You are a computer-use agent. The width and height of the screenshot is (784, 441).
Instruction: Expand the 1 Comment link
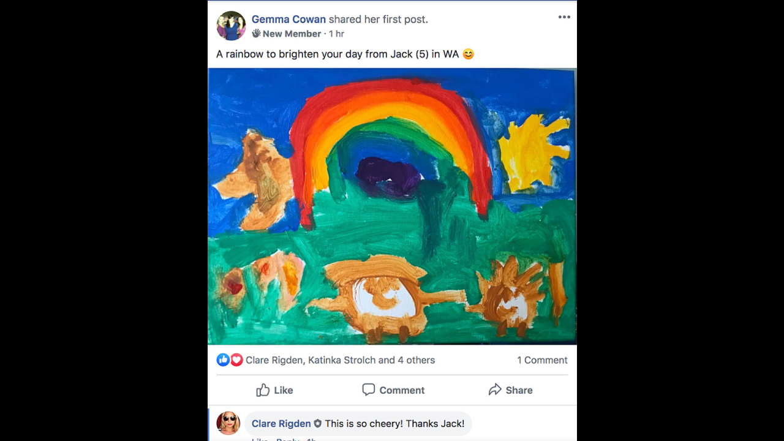pos(542,360)
